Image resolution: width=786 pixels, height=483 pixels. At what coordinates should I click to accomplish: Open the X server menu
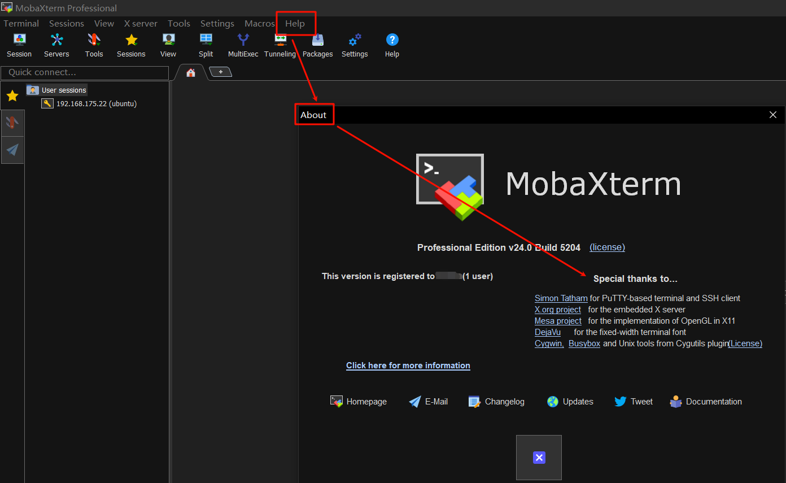[141, 23]
